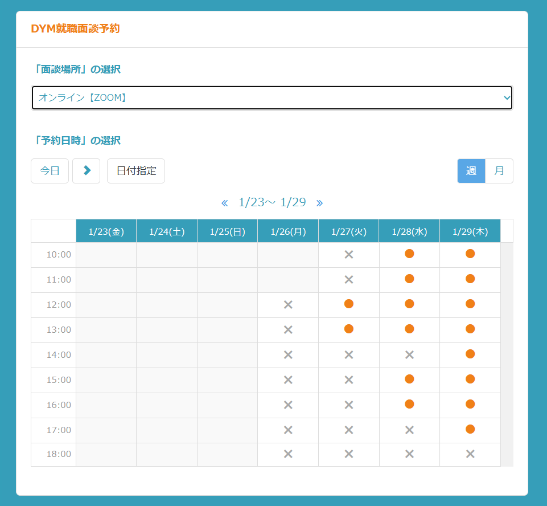Screen dimensions: 547x506
Task: Select orange available slot 1/28 at 10:00
Action: click(x=409, y=254)
